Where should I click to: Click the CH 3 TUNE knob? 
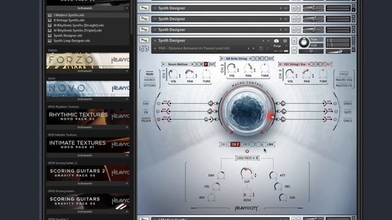(323, 74)
